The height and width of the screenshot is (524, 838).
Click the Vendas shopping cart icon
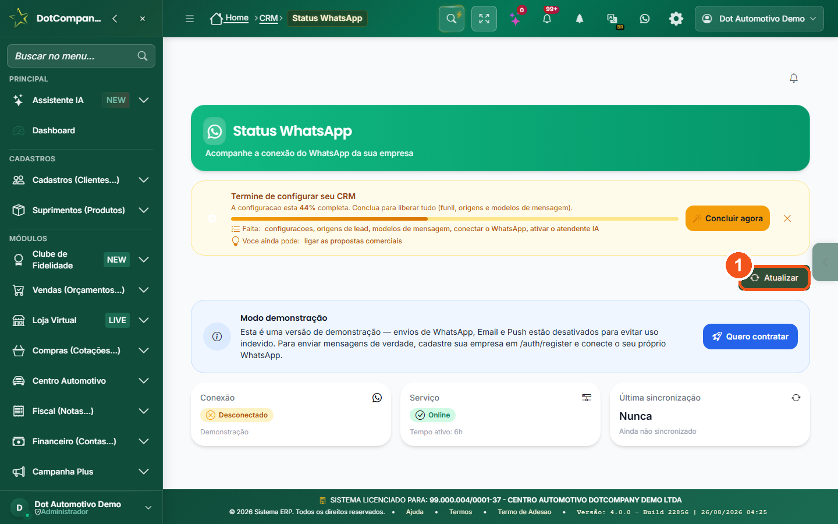pyautogui.click(x=19, y=290)
